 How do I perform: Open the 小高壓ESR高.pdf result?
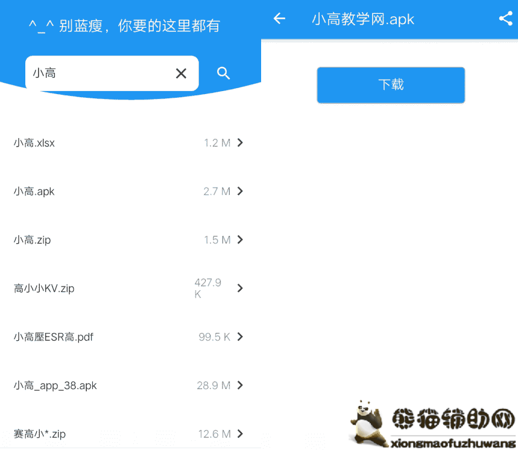(54, 337)
